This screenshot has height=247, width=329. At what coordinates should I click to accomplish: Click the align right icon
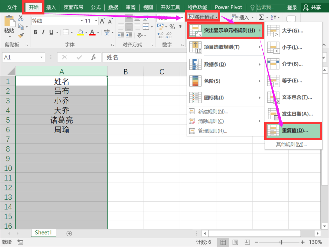point(137,26)
